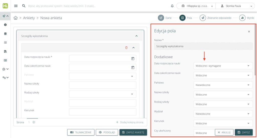Open visibility dropdown for Państwo
The image size is (257, 138).
pyautogui.click(x=223, y=85)
